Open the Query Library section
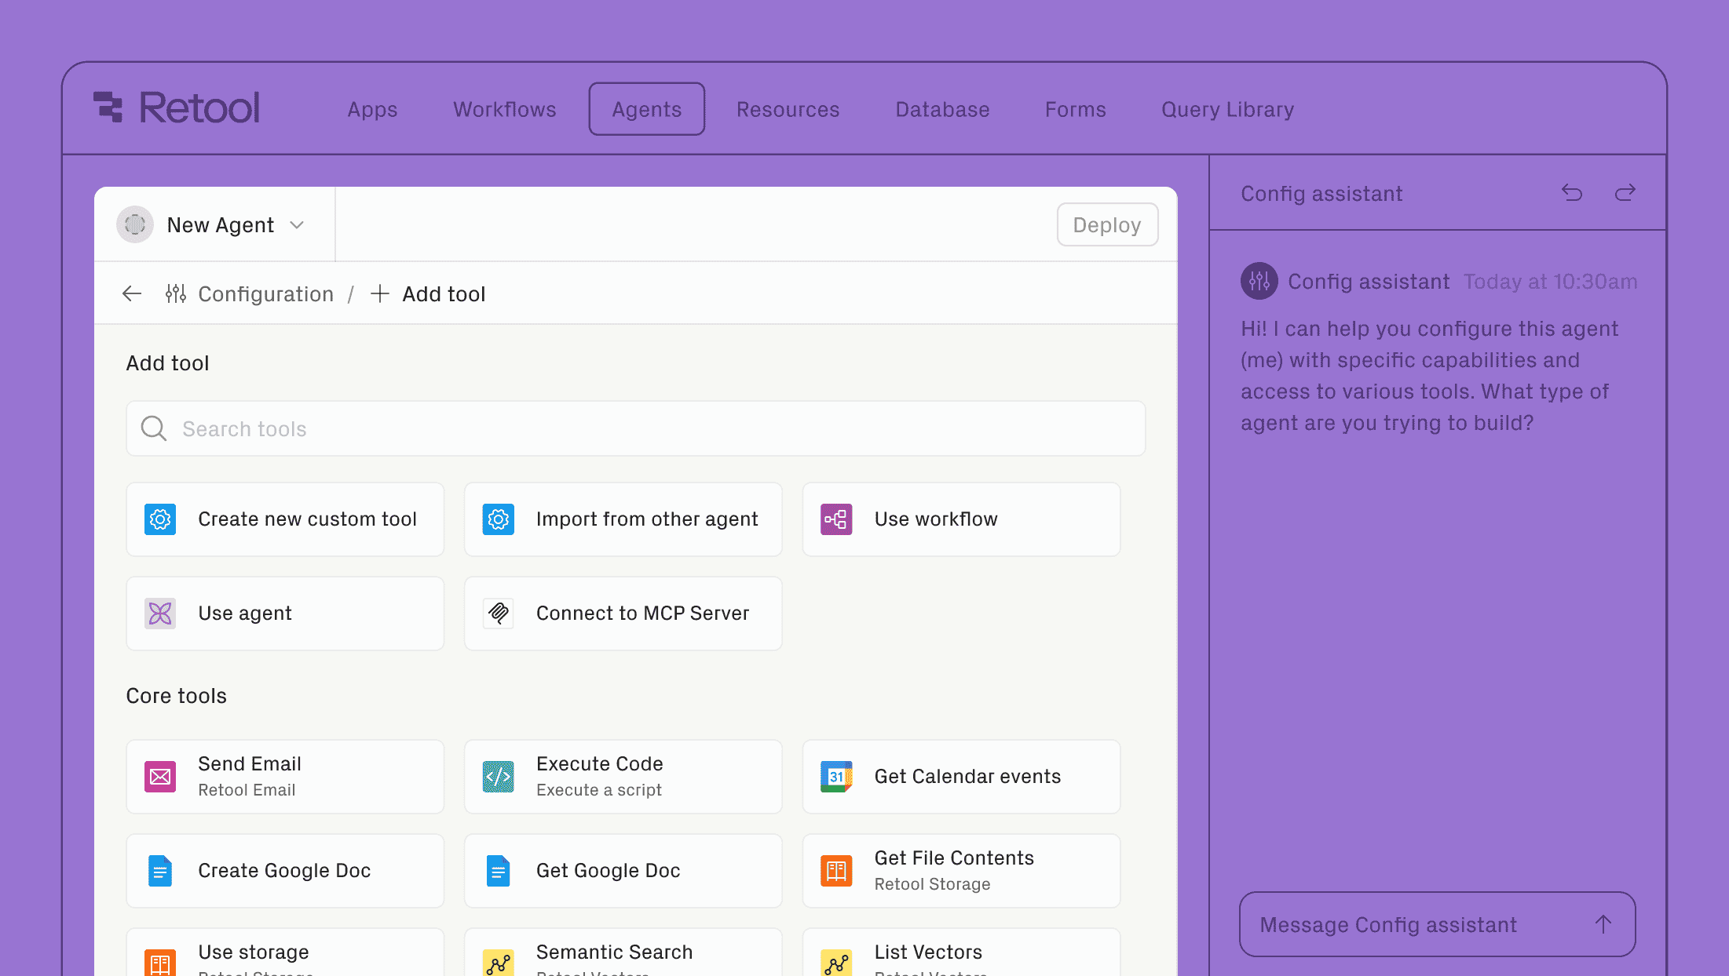This screenshot has width=1729, height=976. (1227, 109)
